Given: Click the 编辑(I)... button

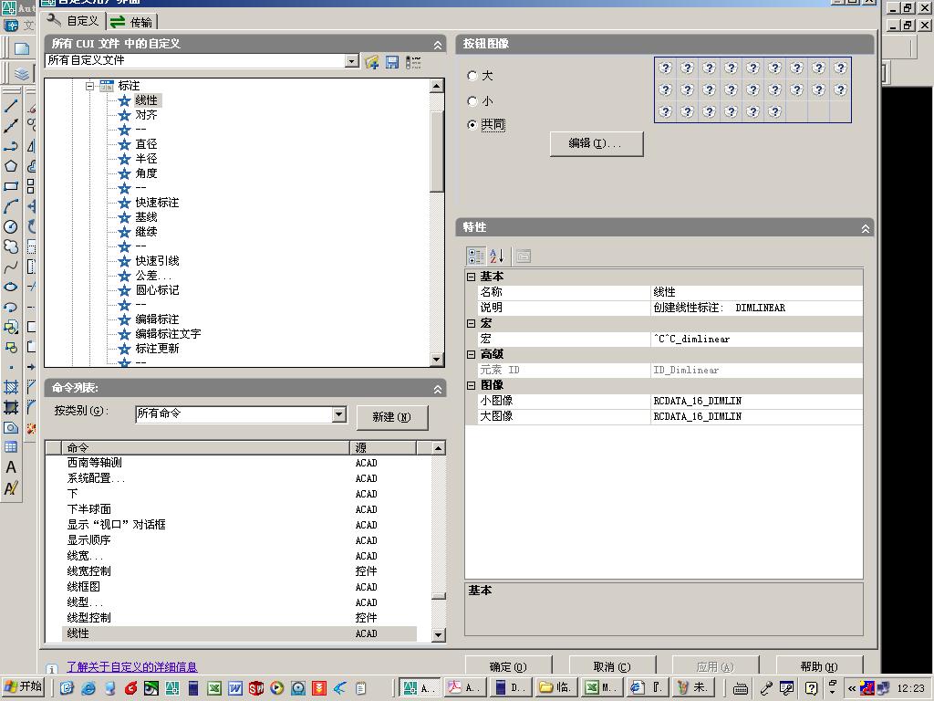Looking at the screenshot, I should coord(597,143).
